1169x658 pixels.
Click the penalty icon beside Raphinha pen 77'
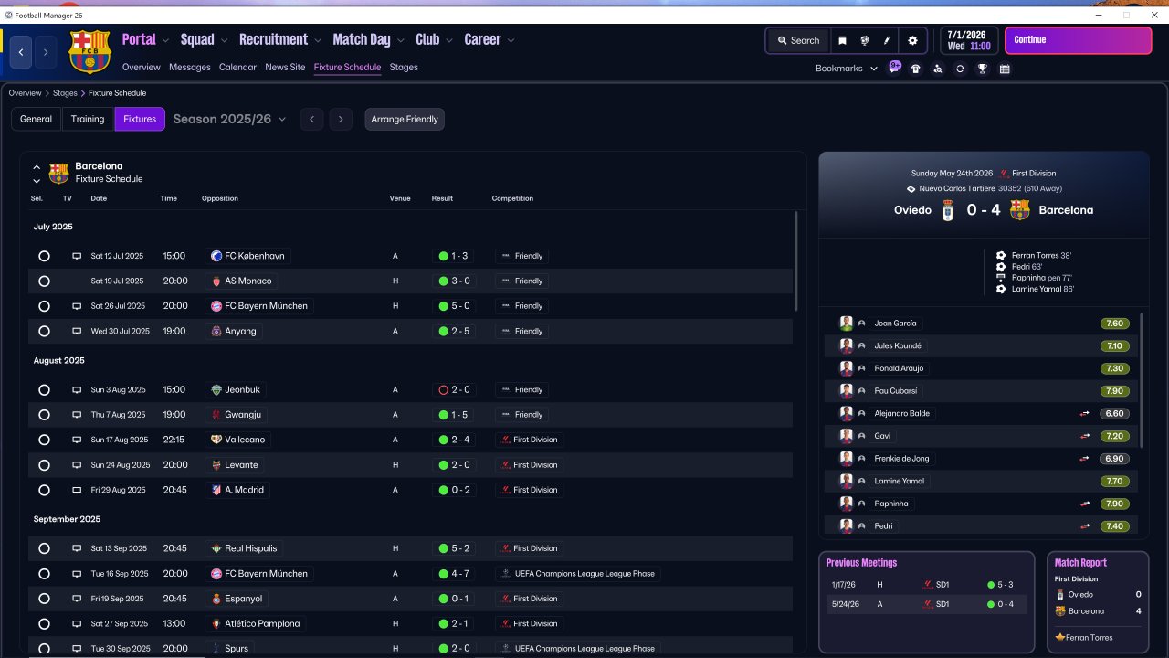click(1001, 278)
